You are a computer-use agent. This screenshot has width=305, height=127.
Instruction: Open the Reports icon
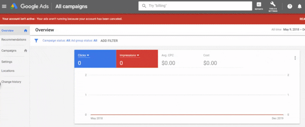point(259,6)
